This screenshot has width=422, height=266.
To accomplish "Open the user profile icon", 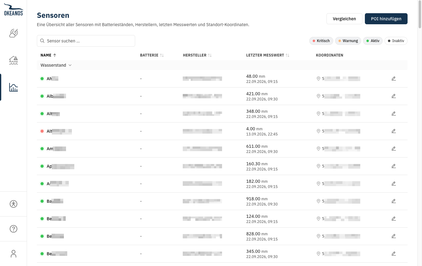I will (x=14, y=254).
